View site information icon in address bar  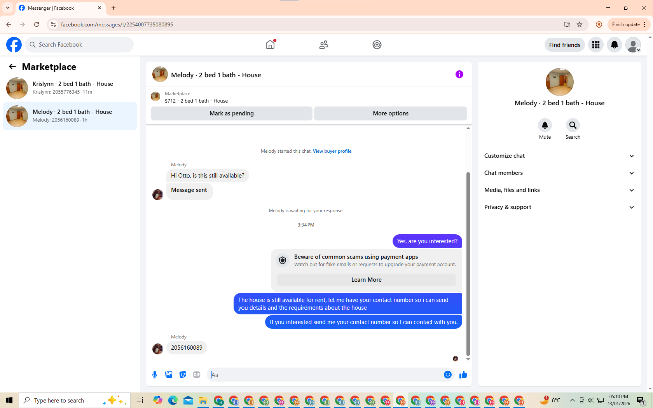click(53, 24)
